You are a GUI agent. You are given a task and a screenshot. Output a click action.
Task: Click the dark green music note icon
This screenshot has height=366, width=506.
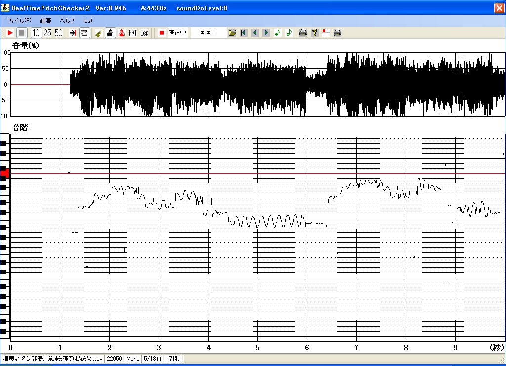(278, 33)
